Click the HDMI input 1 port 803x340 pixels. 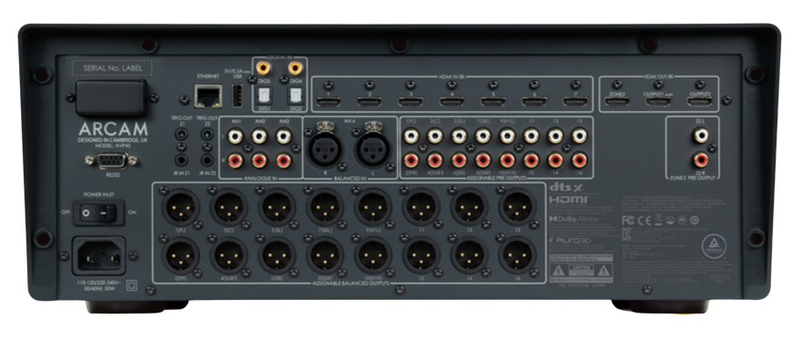(328, 101)
